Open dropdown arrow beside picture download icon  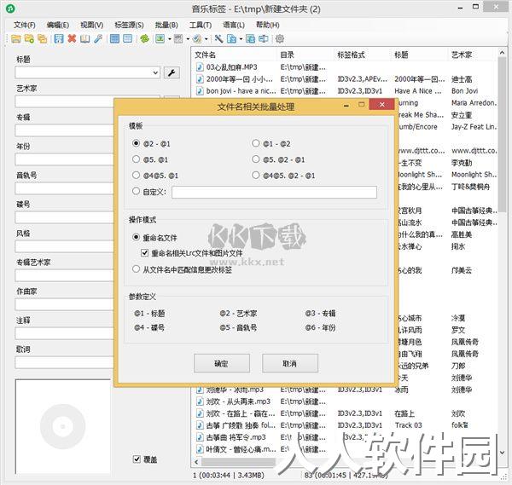click(x=170, y=39)
